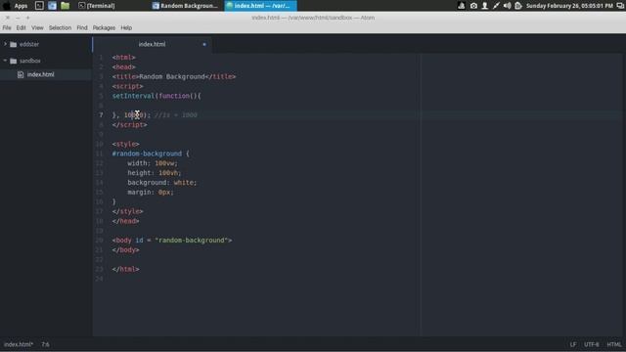Open the green file manager launcher icon
The image size is (626, 352).
[x=66, y=6]
